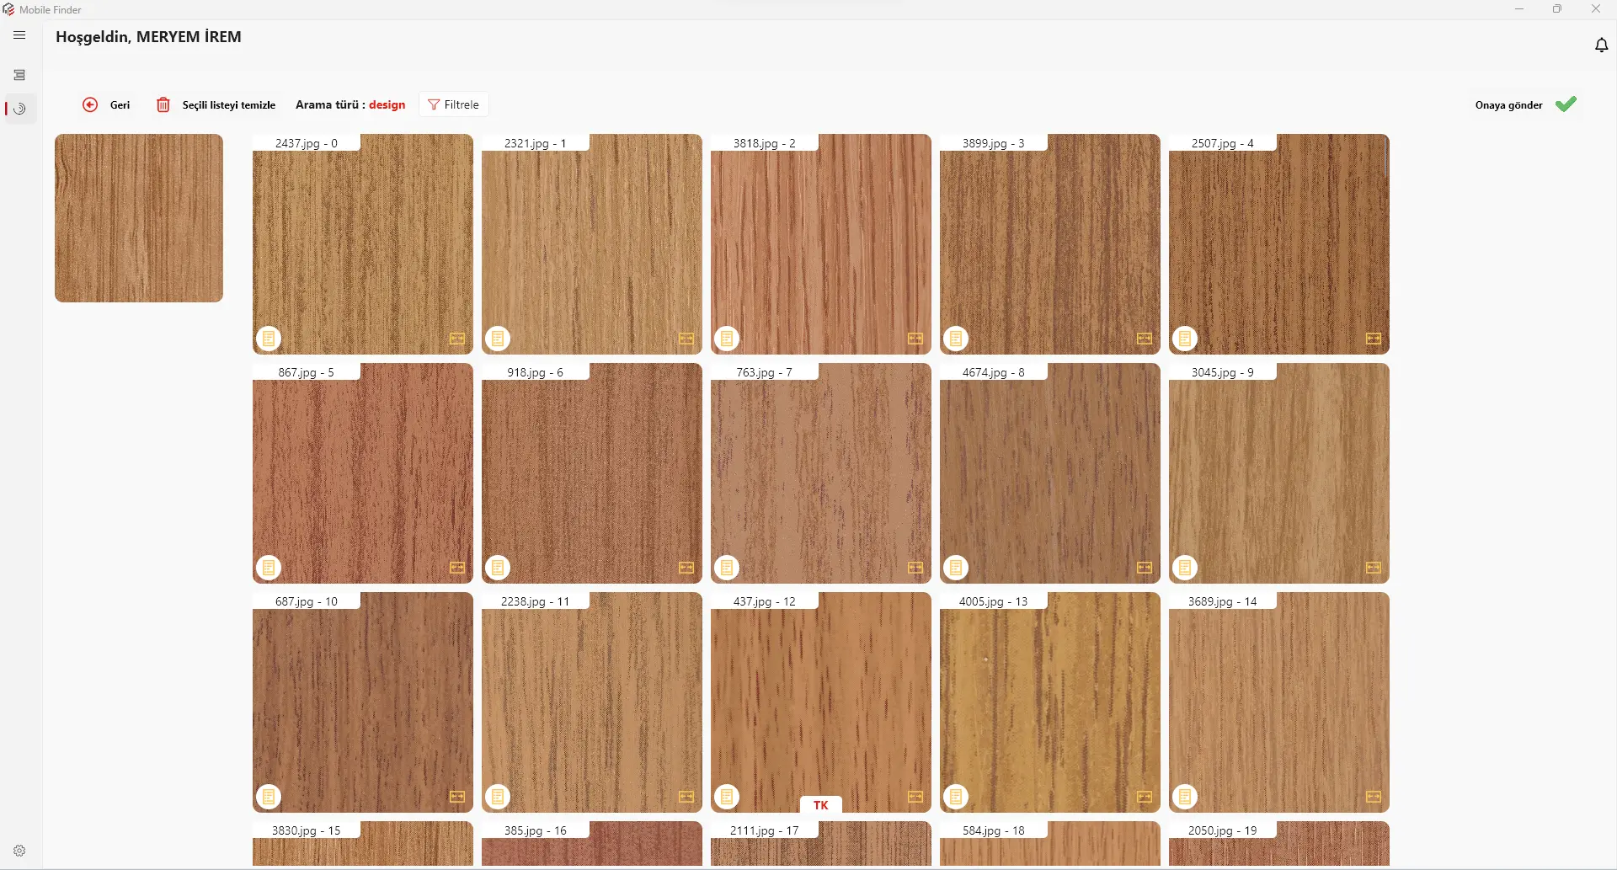
Task: Open the Filtrele filter button
Action: click(454, 104)
